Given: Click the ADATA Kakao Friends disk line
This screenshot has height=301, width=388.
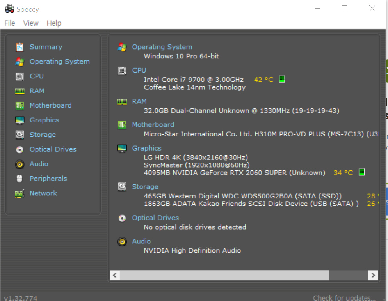Looking at the screenshot, I should (x=251, y=204).
